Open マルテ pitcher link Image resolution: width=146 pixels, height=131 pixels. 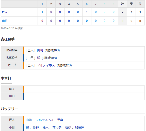57,127
